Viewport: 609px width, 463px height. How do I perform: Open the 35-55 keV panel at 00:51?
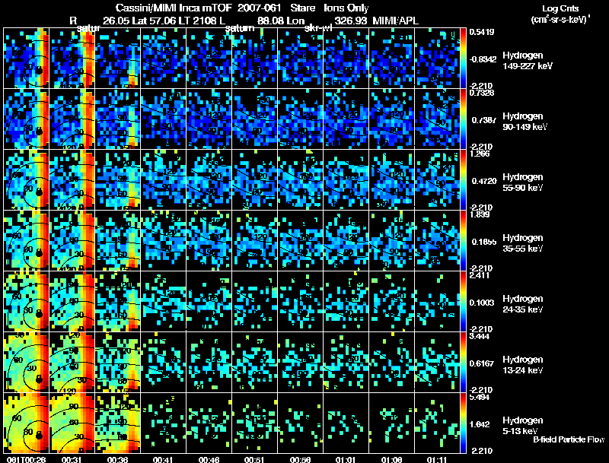coord(254,241)
